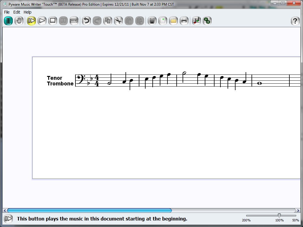Stop music playback

click(x=53, y=21)
